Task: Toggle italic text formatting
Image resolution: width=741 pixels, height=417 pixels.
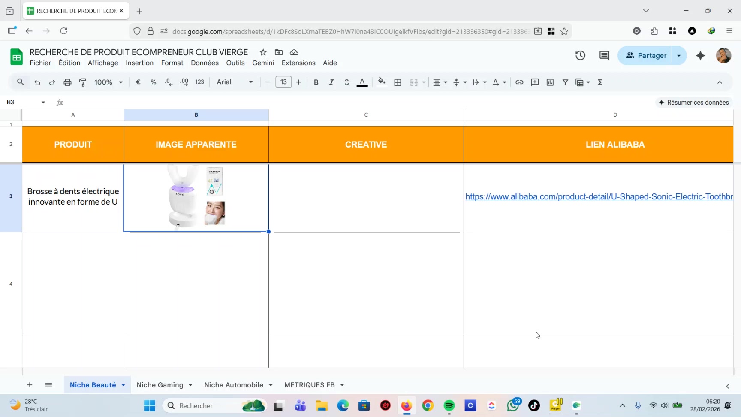Action: [x=331, y=82]
